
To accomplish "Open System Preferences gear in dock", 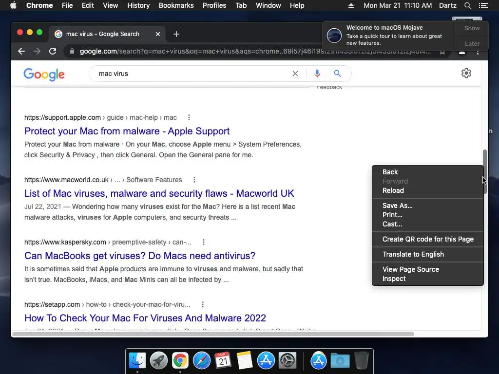I will click(x=288, y=361).
